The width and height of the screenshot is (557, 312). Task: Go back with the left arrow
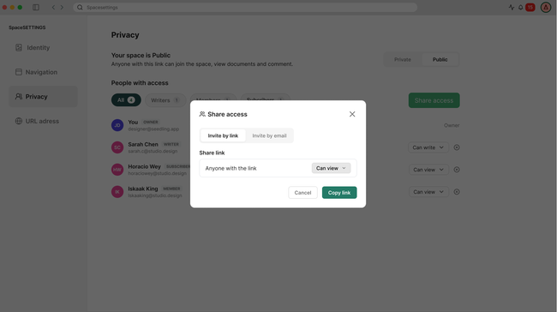pyautogui.click(x=53, y=7)
